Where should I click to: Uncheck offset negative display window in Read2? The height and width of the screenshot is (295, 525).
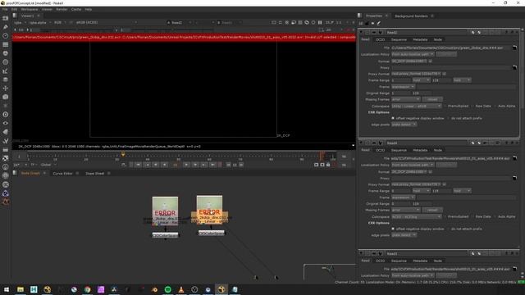click(393, 118)
